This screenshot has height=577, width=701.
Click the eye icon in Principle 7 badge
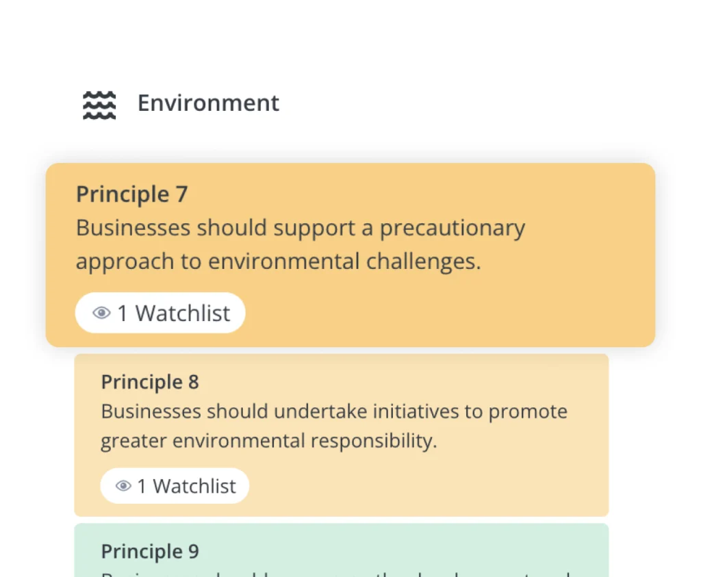pos(101,313)
